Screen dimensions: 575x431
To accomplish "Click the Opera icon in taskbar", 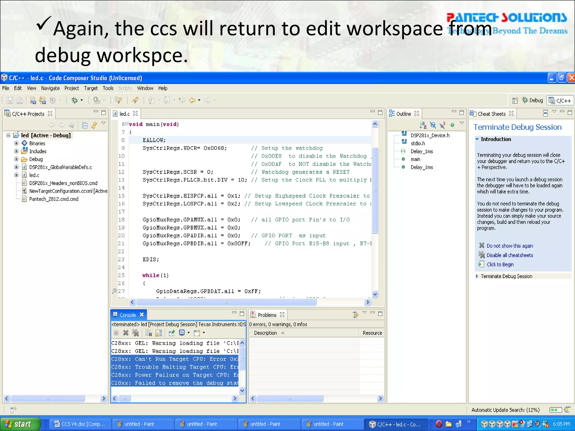I will point(439,424).
